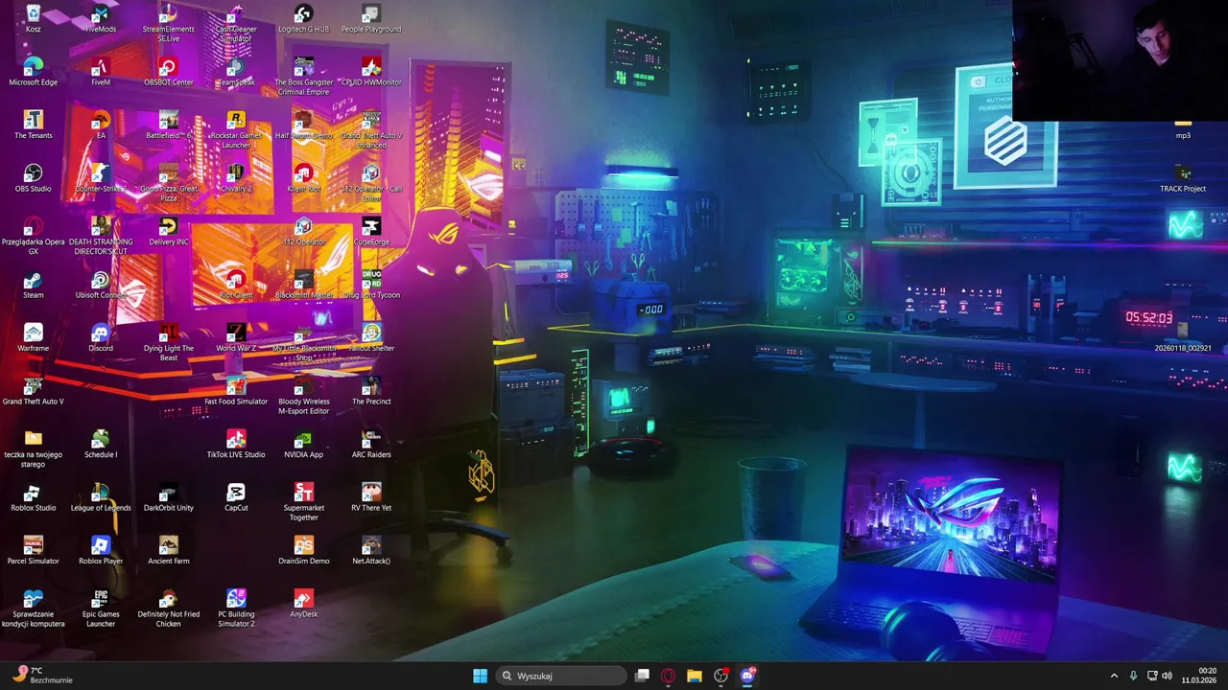Select Rockstar Games Launcher icon
The height and width of the screenshot is (690, 1228).
[x=236, y=128]
